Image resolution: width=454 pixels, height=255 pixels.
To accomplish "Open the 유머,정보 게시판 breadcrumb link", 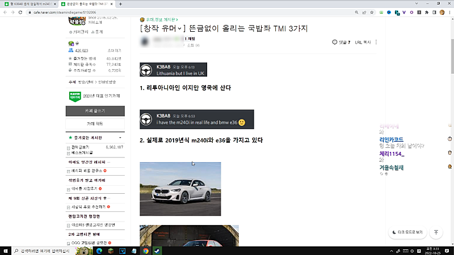I will (165, 19).
